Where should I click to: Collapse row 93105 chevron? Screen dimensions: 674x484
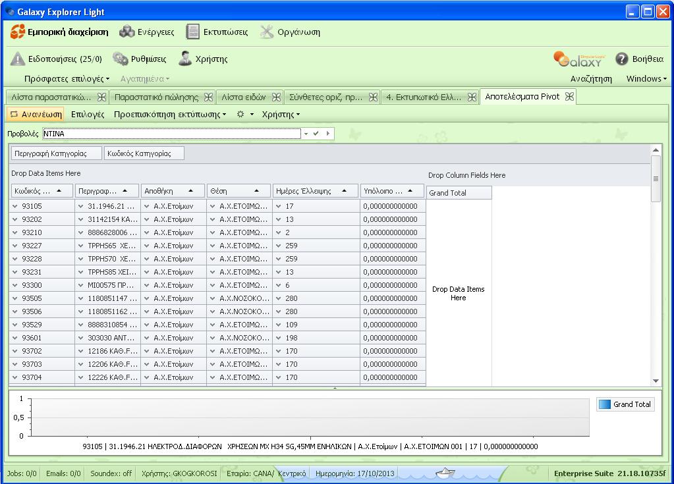point(15,206)
